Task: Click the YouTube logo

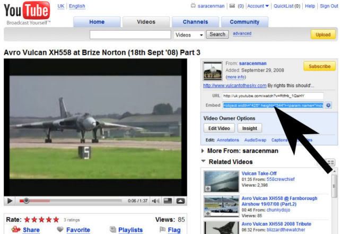Action: (x=27, y=10)
